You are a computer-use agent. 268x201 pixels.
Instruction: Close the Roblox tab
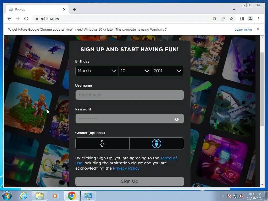64,9
